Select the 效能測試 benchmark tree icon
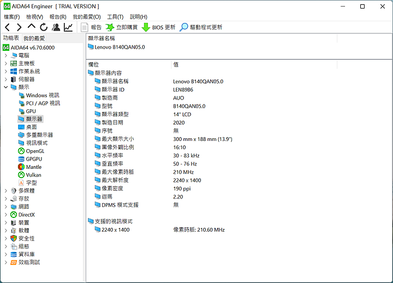The image size is (393, 283). click(14, 262)
